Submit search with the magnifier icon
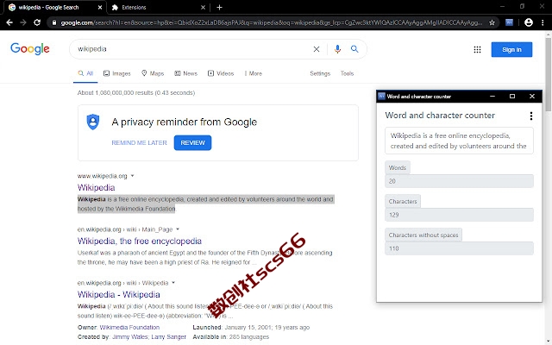 point(354,49)
